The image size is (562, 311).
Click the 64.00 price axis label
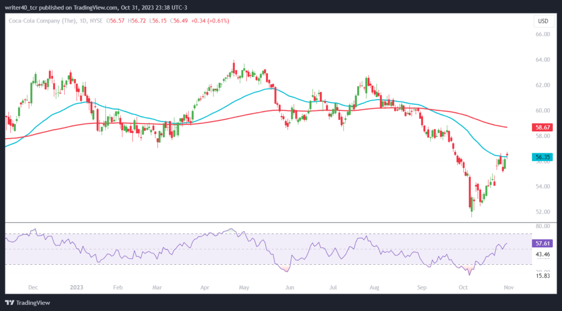[543, 59]
